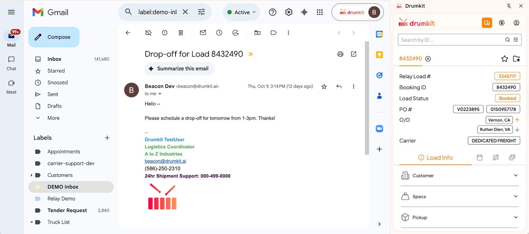Switch to Meet in the Gmail rail
This screenshot has width=529, height=234.
[11, 87]
